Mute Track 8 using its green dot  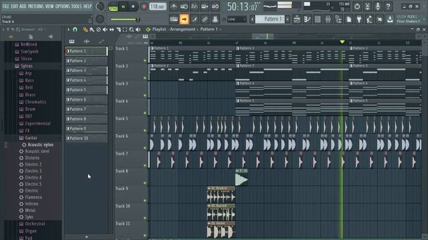point(145,183)
